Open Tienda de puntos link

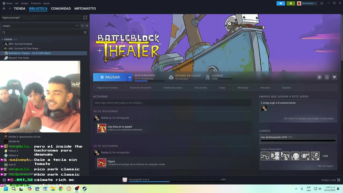(x=173, y=88)
